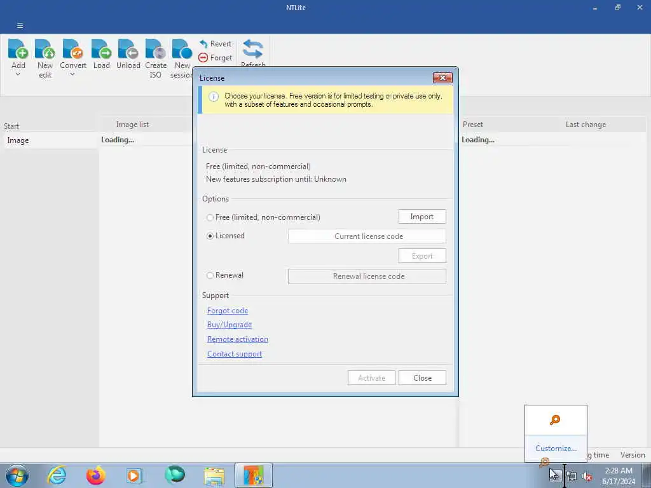Open the green globe browser taskbar icon
Screen dimensions: 651x488
coord(174,475)
